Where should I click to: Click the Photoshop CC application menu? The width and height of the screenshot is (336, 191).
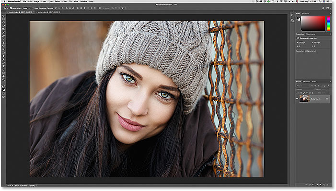pos(14,1)
